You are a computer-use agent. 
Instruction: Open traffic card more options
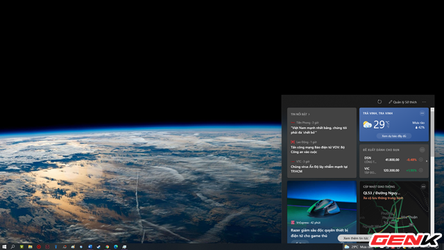click(423, 187)
